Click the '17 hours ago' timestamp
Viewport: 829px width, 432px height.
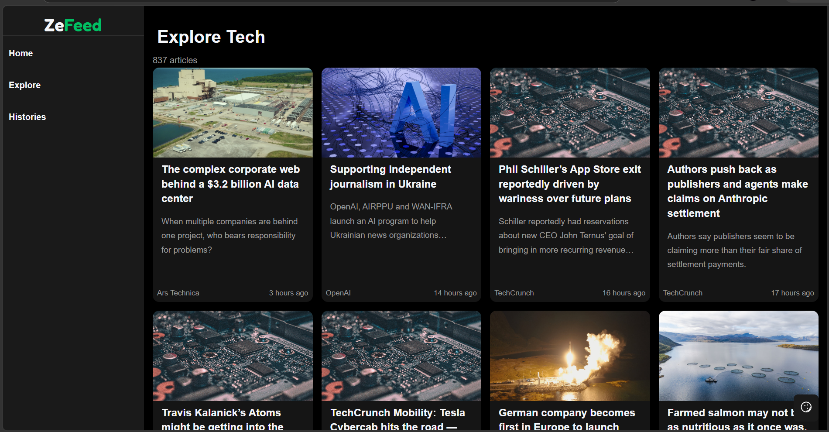[792, 293]
